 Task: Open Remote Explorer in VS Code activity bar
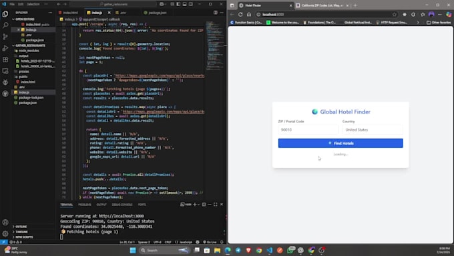pos(5,71)
